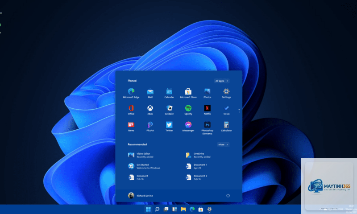Launch the Calendar pinned app

pos(169,93)
